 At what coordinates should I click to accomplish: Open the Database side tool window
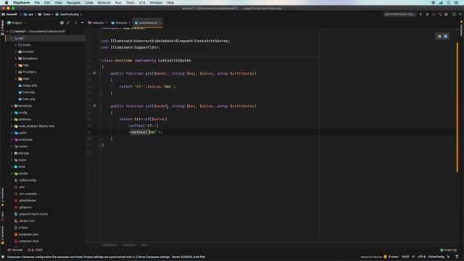(x=461, y=29)
